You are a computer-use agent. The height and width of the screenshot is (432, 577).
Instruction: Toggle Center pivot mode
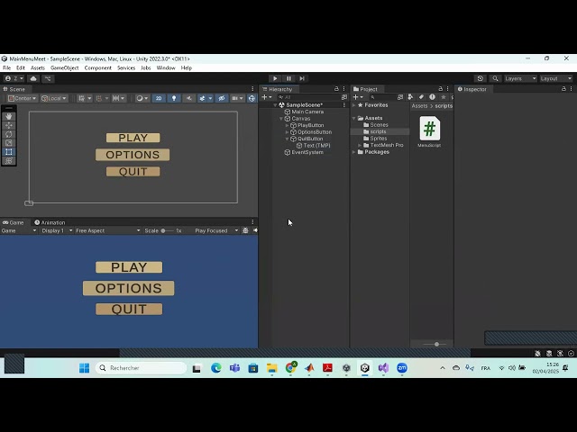coord(23,98)
